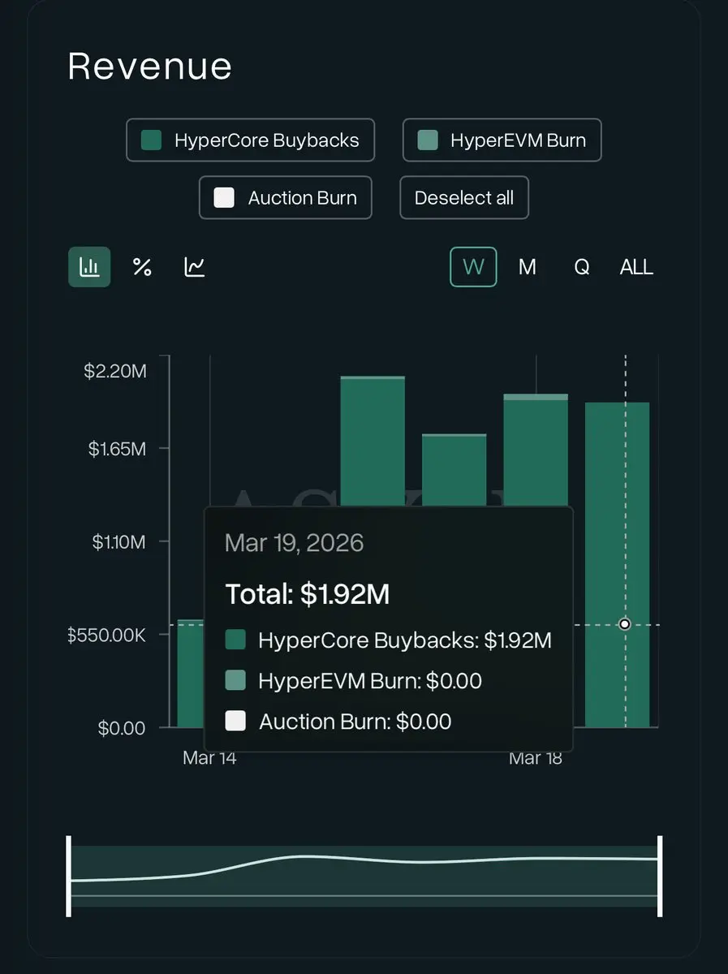
Task: Click the $550.00K axis label
Action: coord(106,635)
